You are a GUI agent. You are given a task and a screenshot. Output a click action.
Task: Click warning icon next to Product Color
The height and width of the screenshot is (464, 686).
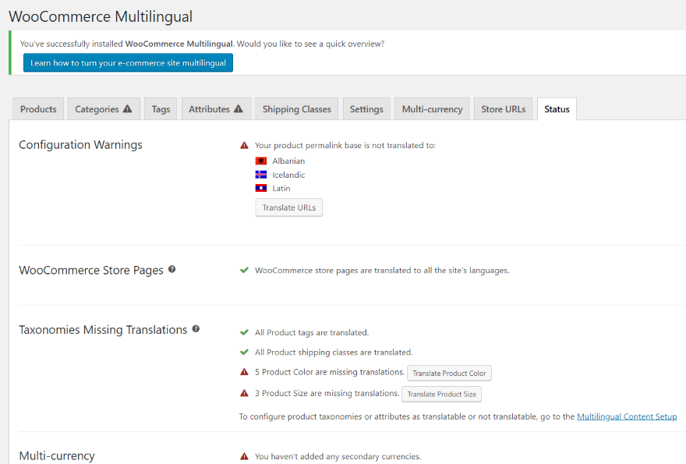click(244, 372)
